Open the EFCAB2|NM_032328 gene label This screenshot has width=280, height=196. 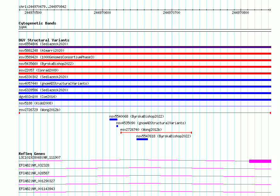[34, 165]
